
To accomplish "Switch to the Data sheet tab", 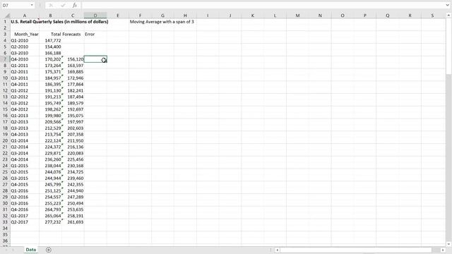I will coord(31,250).
